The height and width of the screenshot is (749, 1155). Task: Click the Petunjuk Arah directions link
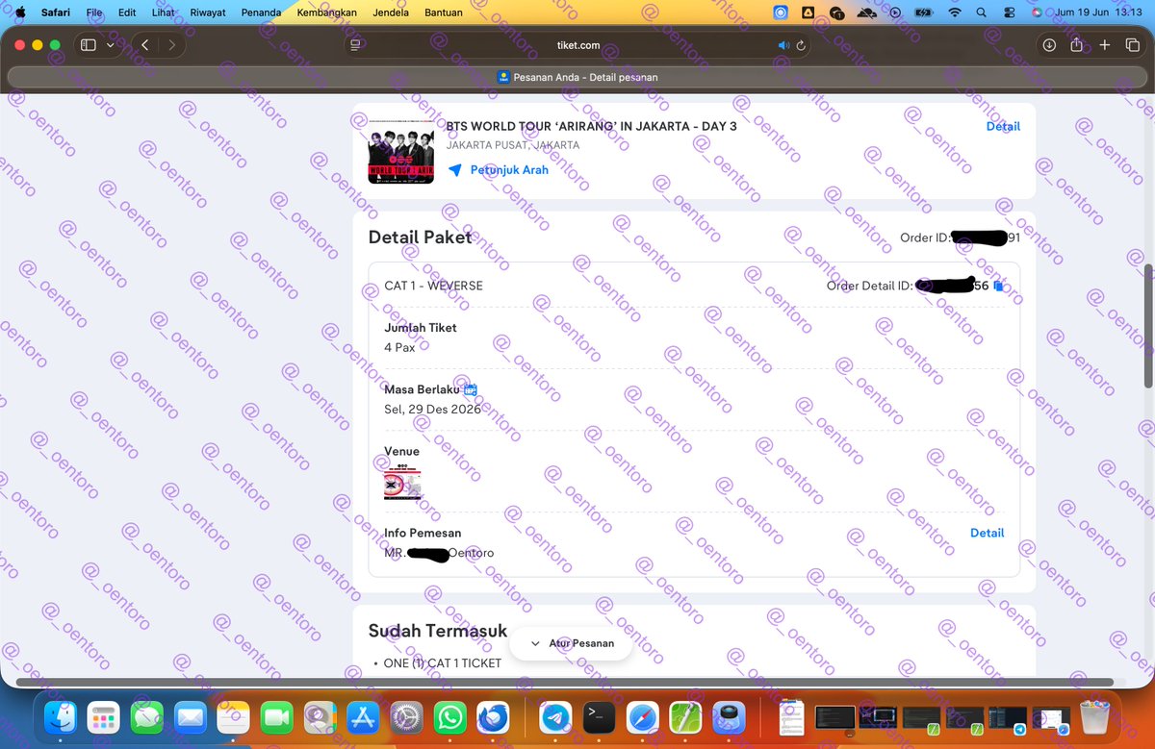[x=509, y=169]
